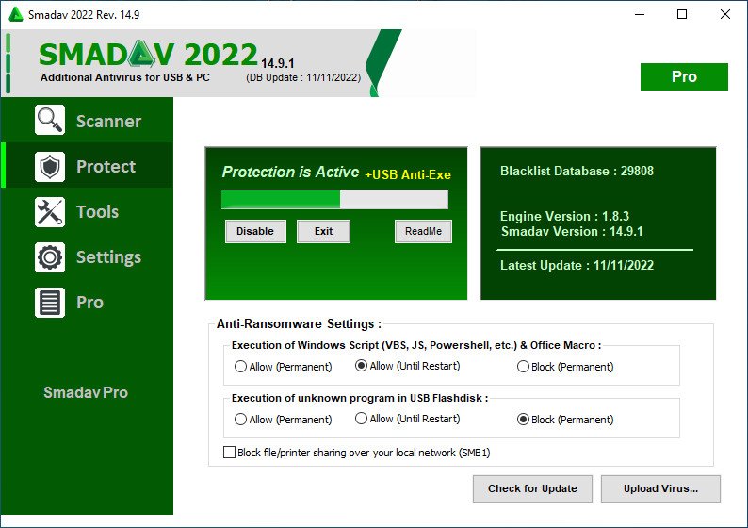Click the Scanner magnifying glass icon
The width and height of the screenshot is (748, 528).
tap(49, 121)
